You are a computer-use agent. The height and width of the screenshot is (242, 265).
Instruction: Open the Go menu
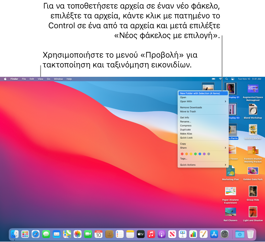pos(48,79)
